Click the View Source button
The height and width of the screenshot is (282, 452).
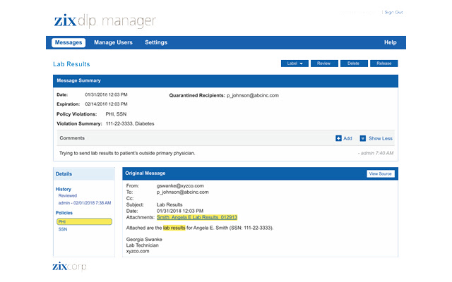(x=380, y=173)
